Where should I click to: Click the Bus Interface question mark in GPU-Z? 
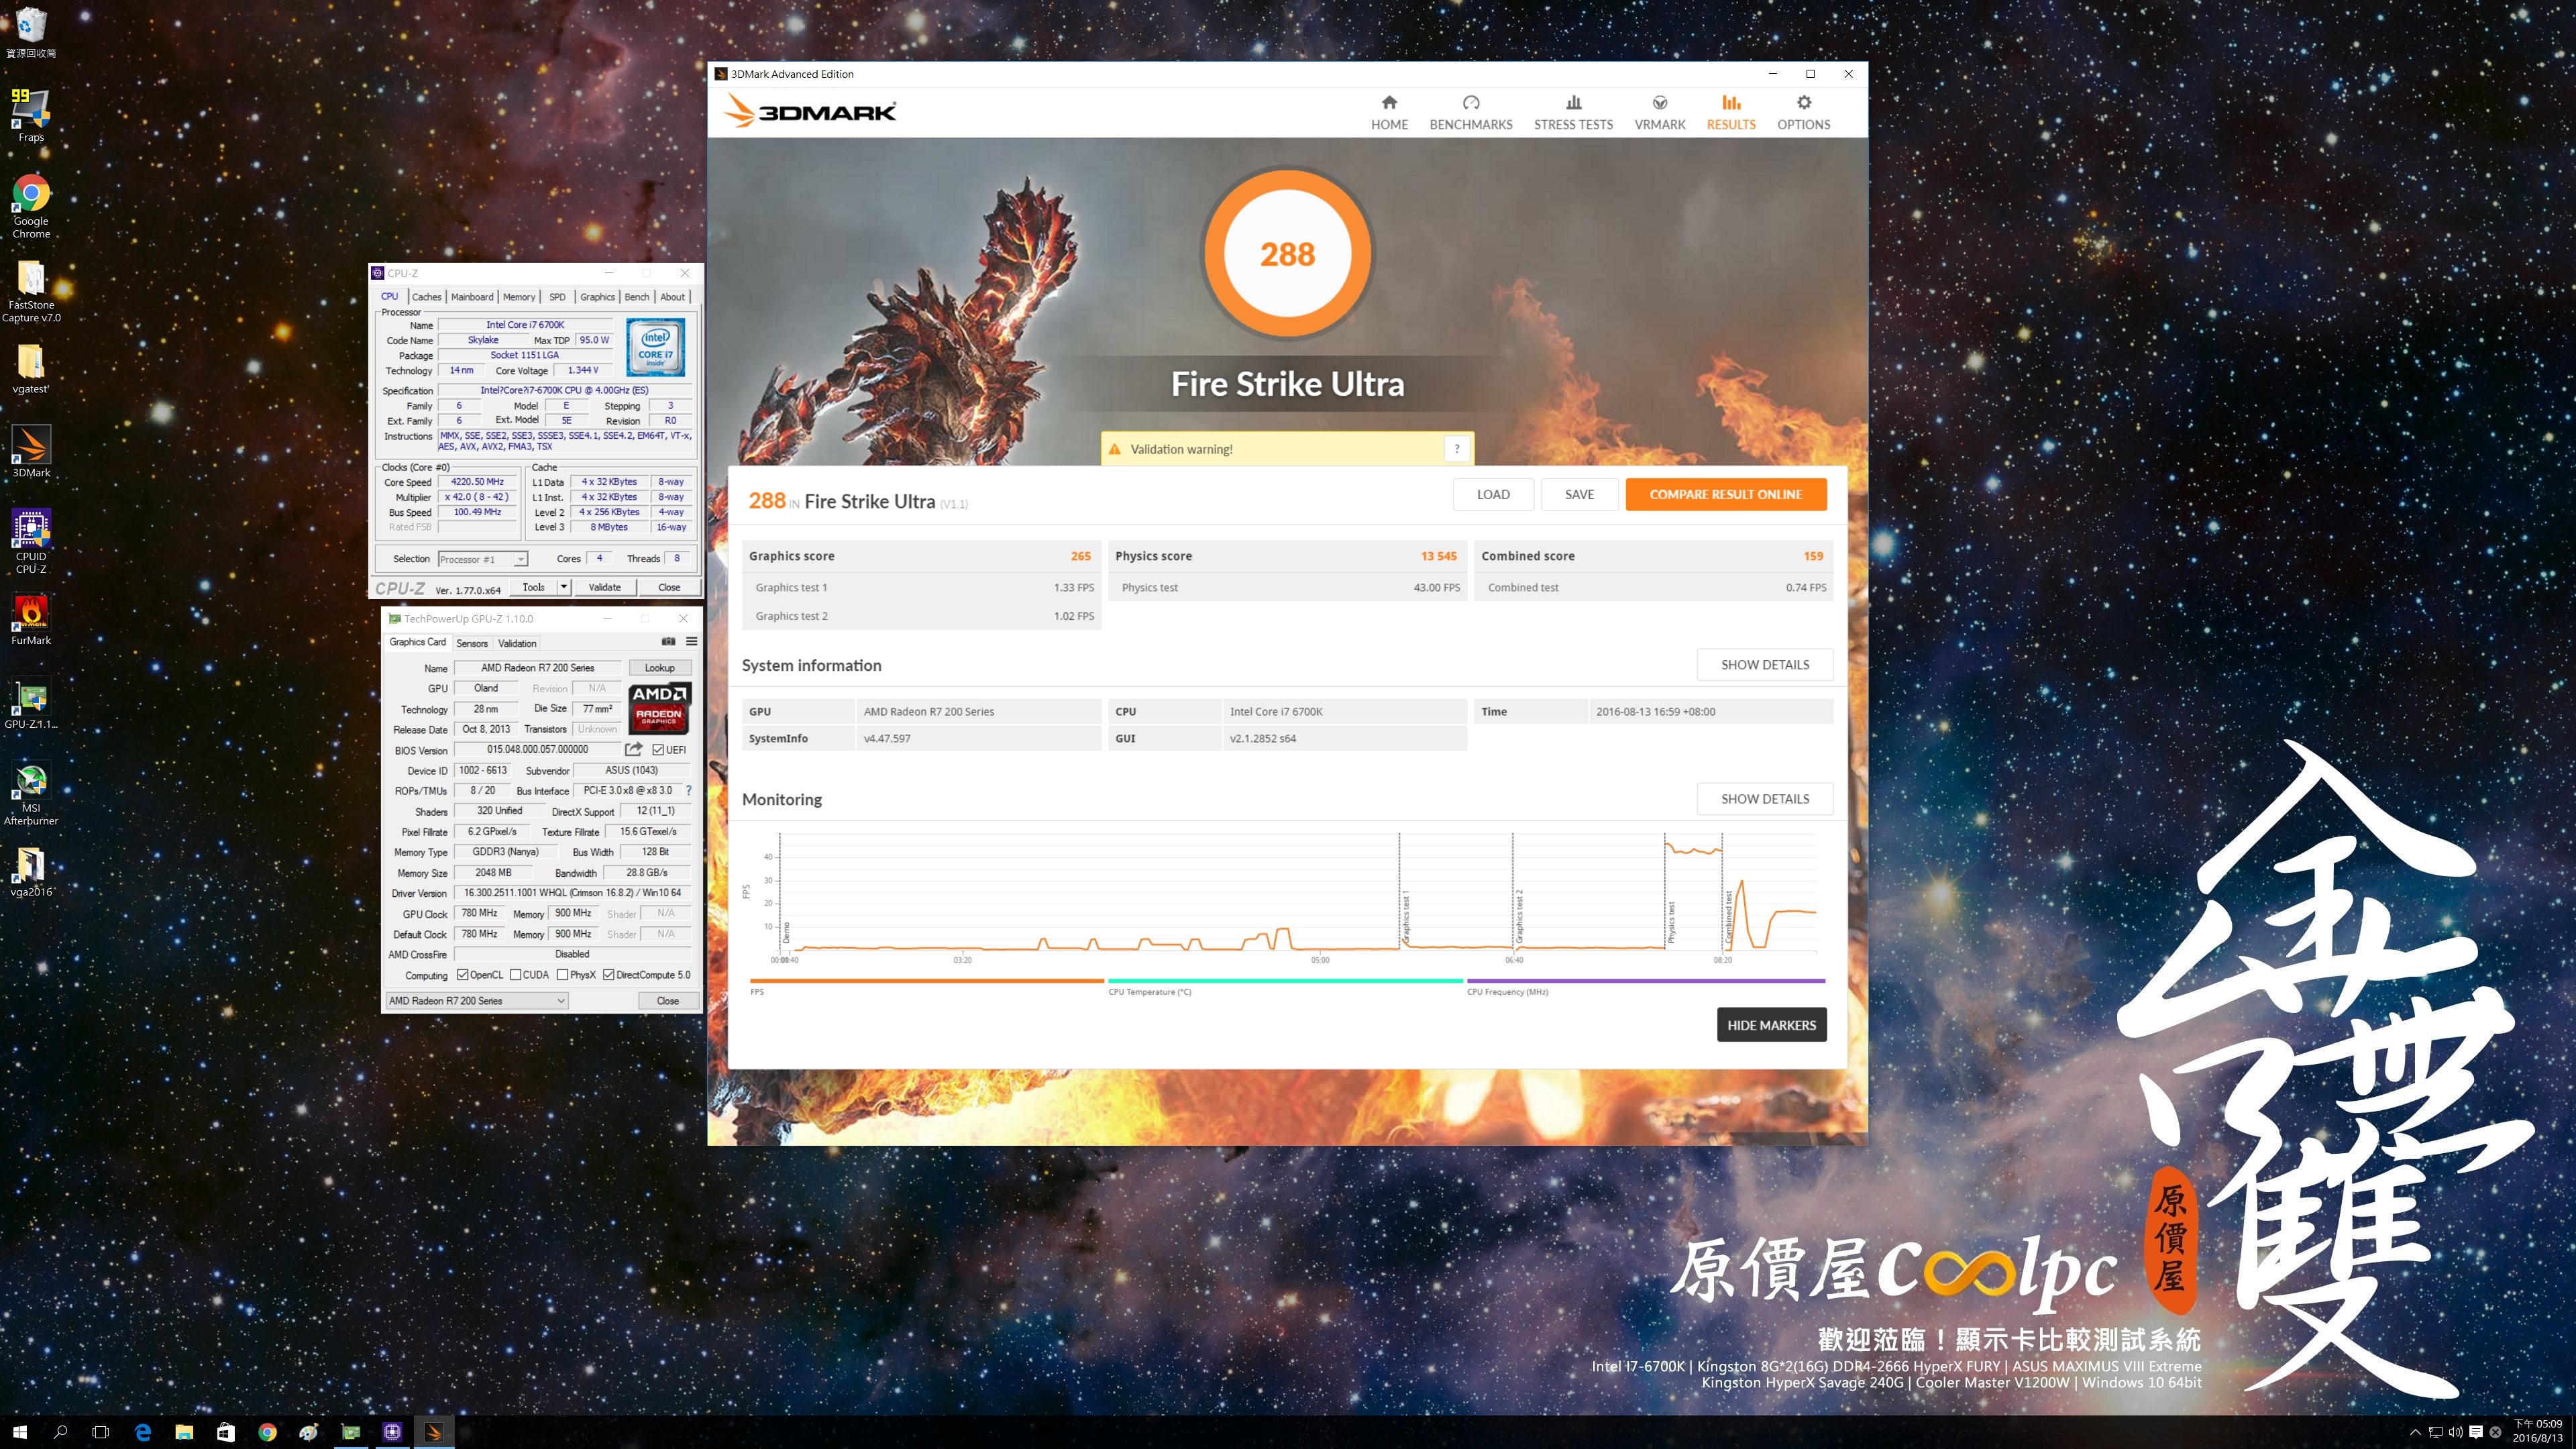pos(688,790)
